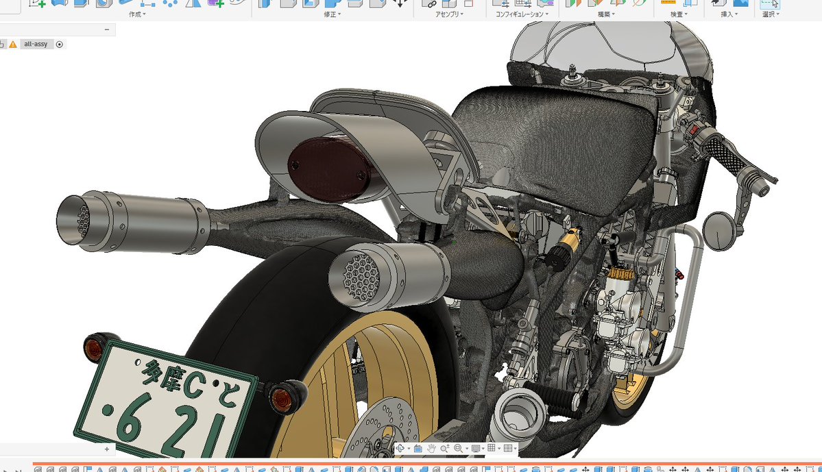822x472 pixels.
Task: Select the all-assy root component
Action: coord(36,45)
